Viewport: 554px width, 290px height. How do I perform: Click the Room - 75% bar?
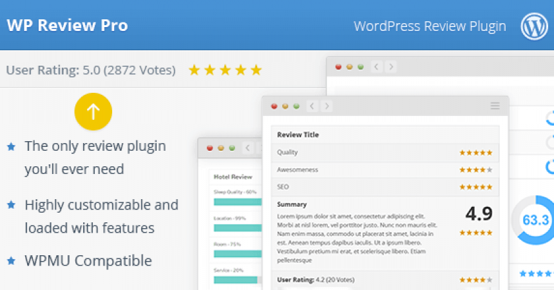(238, 253)
